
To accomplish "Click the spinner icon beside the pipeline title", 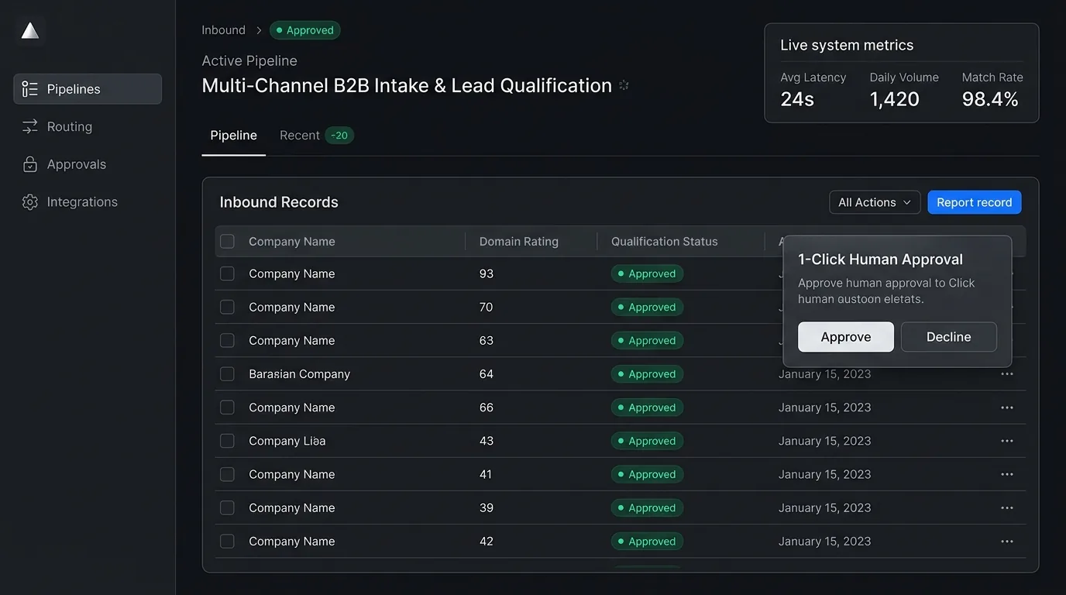I will (624, 85).
